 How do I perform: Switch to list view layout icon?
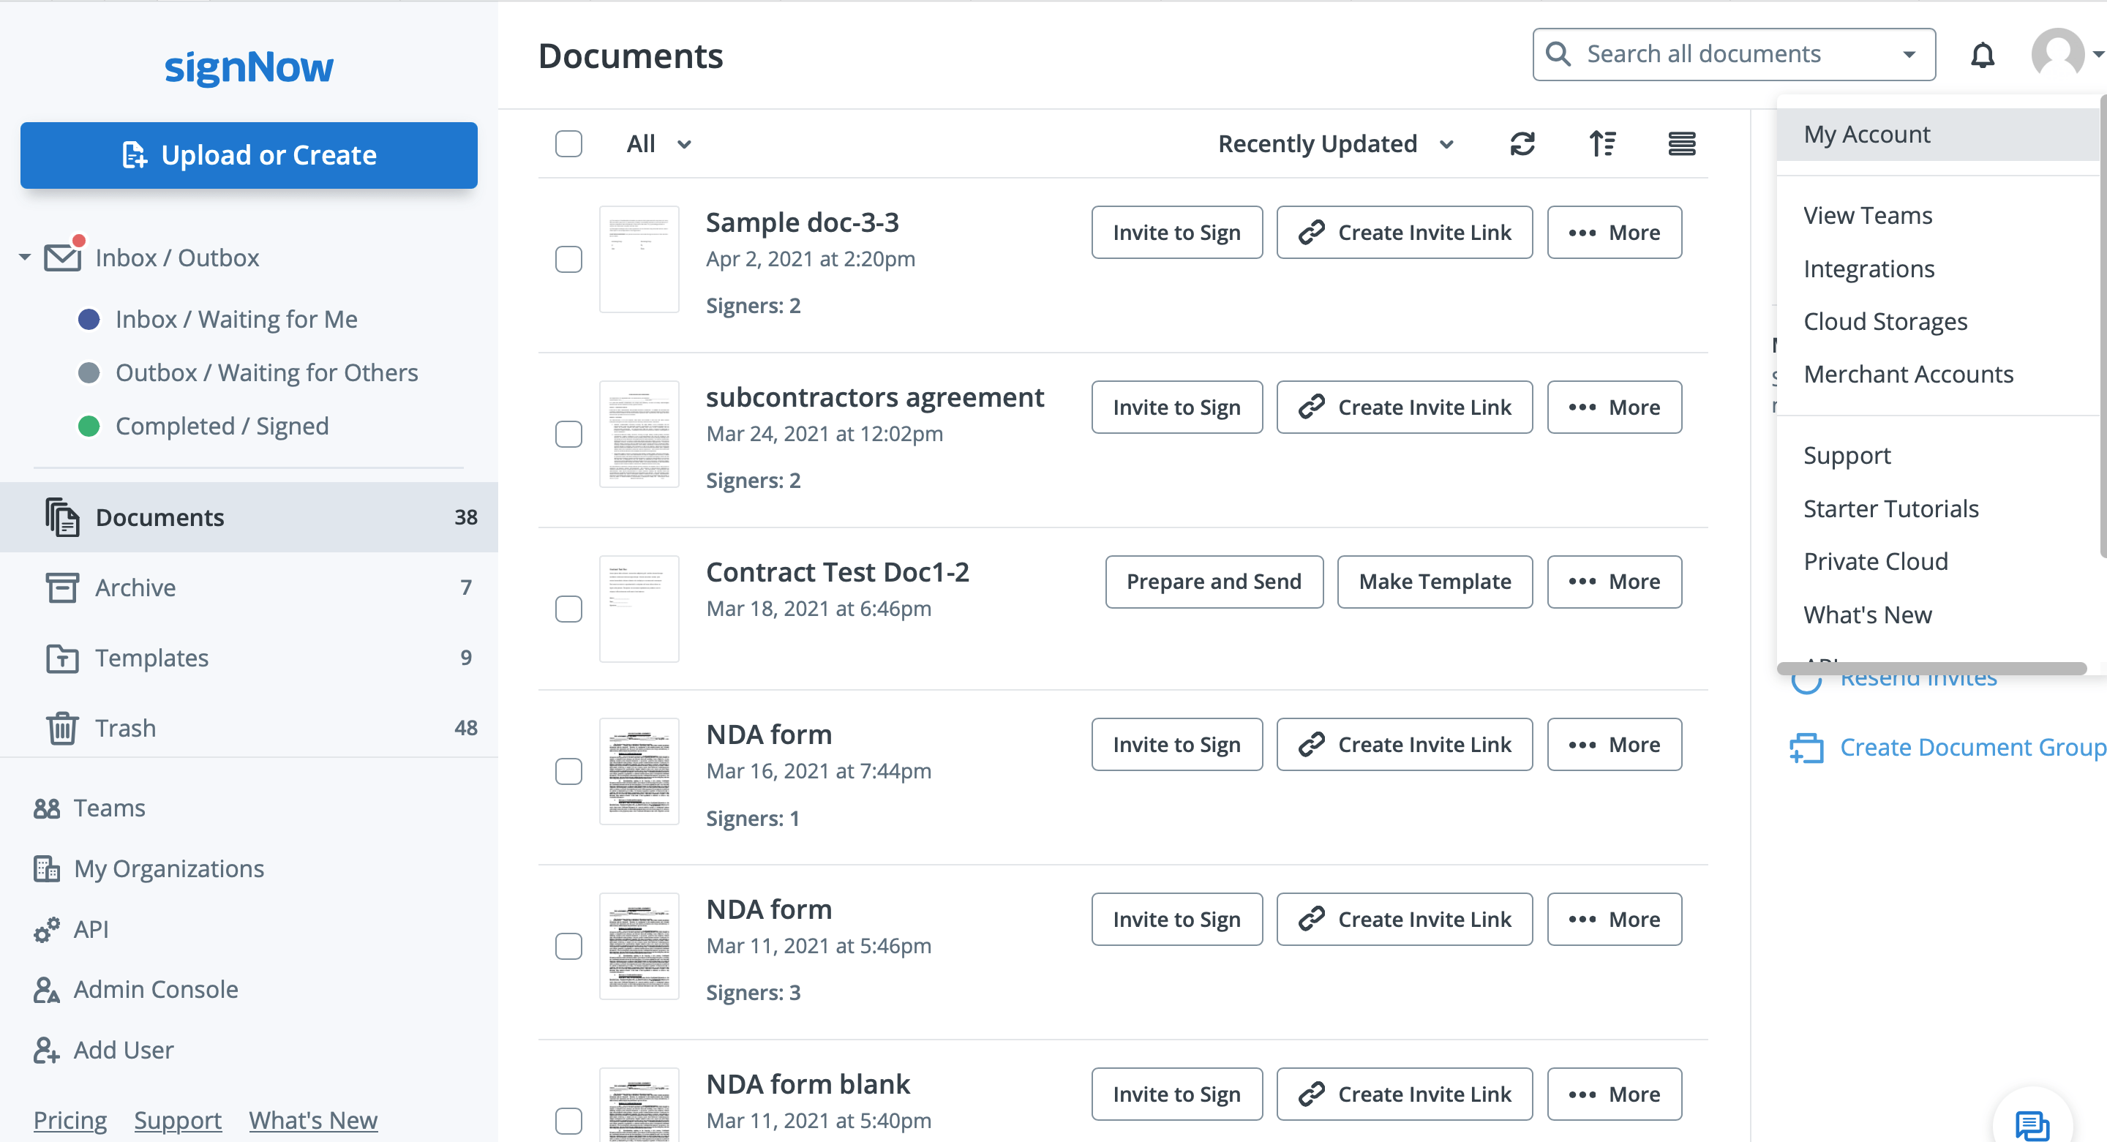point(1681,144)
